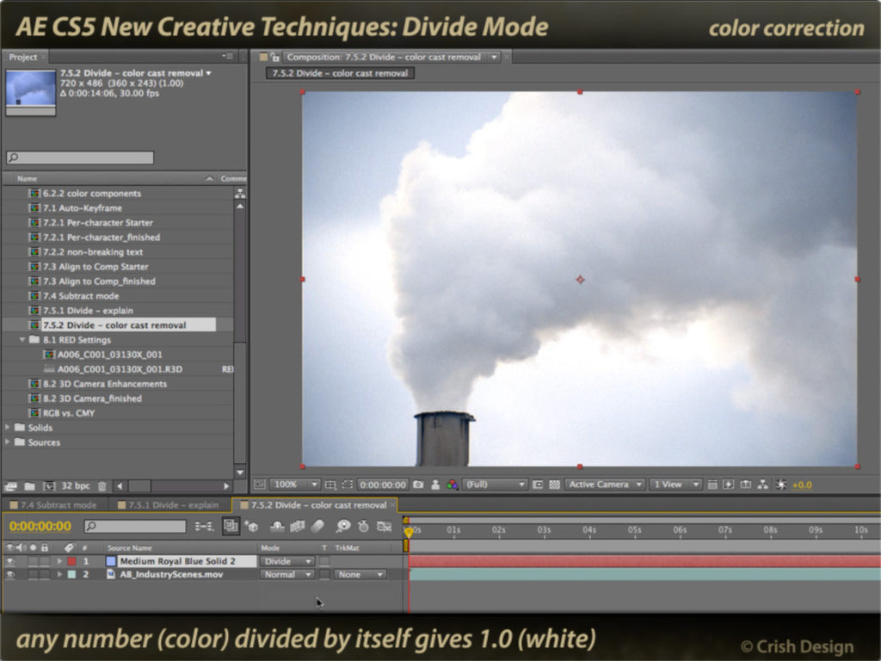Toggle Preserve Transparency for Medium Royal Blue Solid 2
The height and width of the screenshot is (661, 881).
pos(324,561)
